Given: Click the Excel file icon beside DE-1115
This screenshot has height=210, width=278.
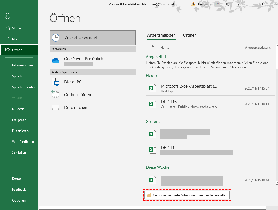Looking at the screenshot, I should pyautogui.click(x=152, y=150).
